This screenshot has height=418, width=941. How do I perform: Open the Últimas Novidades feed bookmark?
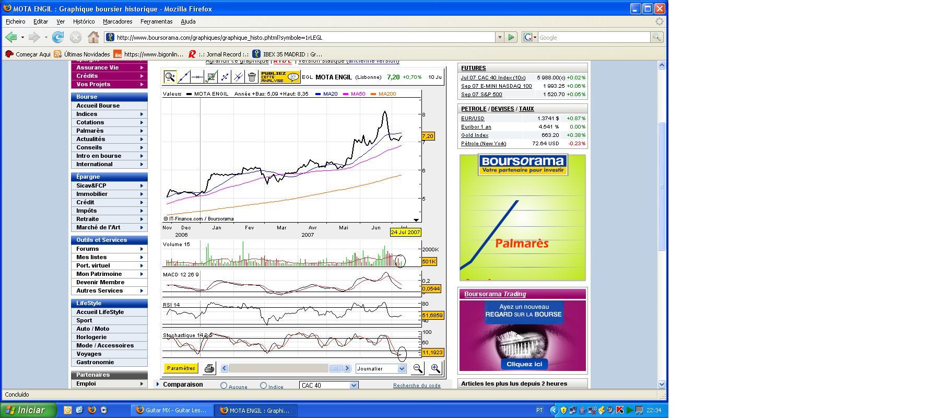pyautogui.click(x=82, y=54)
